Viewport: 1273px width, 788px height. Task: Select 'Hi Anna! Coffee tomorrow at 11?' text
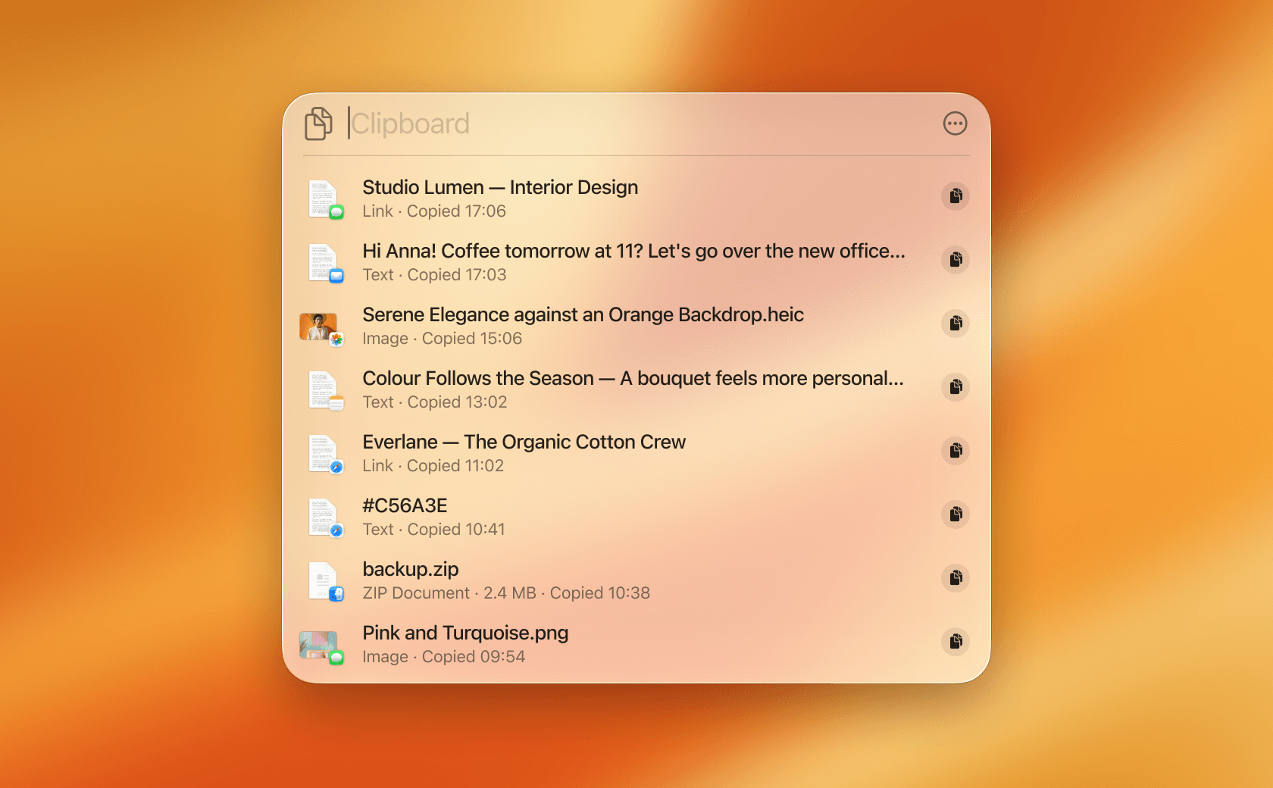pyautogui.click(x=502, y=251)
